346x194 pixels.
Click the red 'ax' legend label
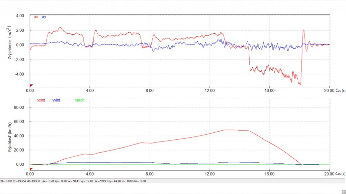(36, 17)
